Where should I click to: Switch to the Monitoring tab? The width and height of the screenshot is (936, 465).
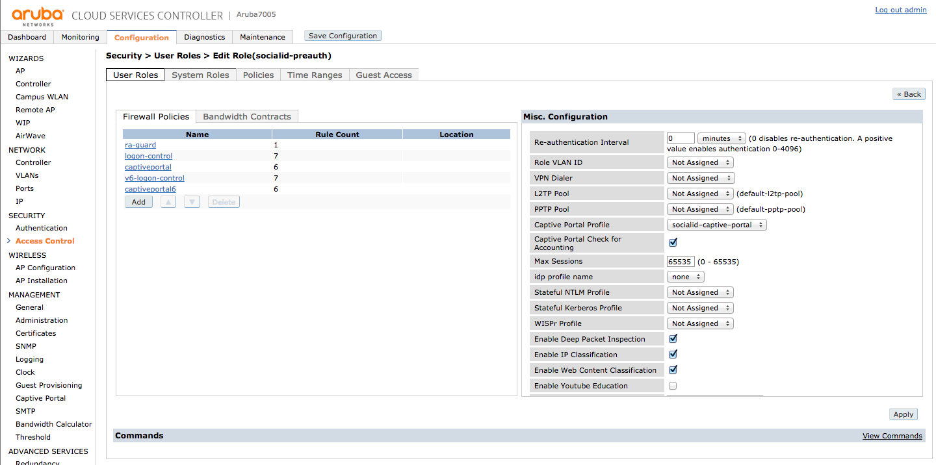click(81, 37)
